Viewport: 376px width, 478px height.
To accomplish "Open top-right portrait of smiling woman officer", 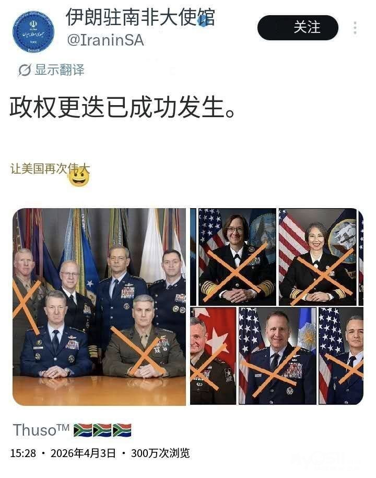I will coord(317,257).
